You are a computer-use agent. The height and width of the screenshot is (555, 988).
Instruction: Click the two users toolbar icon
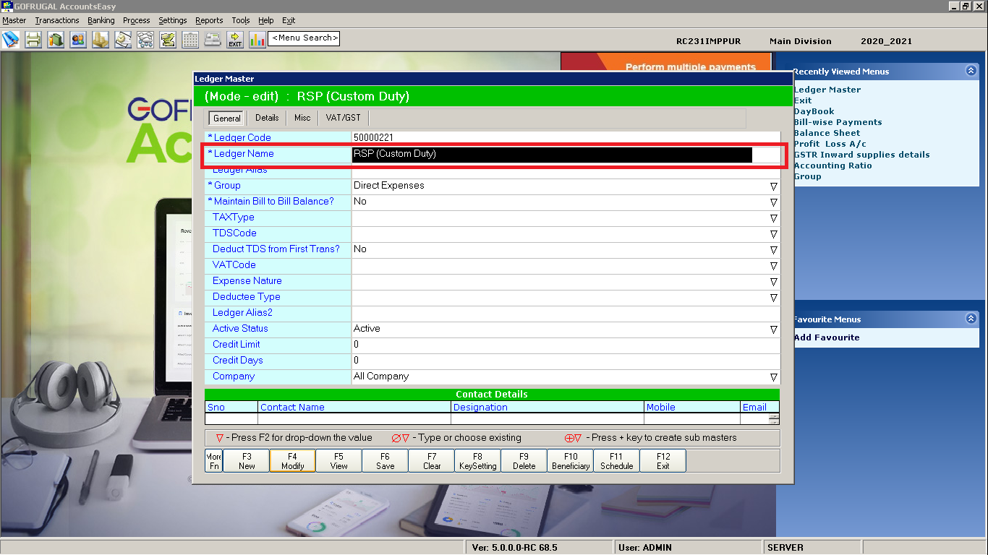[x=78, y=39]
